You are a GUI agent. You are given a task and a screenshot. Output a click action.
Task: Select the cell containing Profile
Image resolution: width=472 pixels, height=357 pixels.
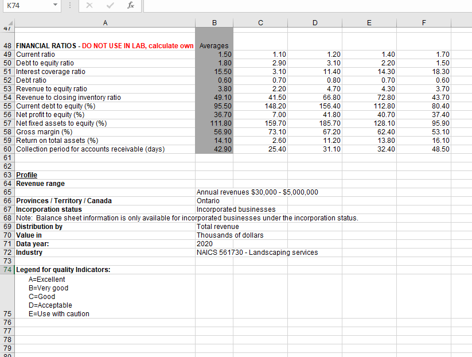point(26,174)
